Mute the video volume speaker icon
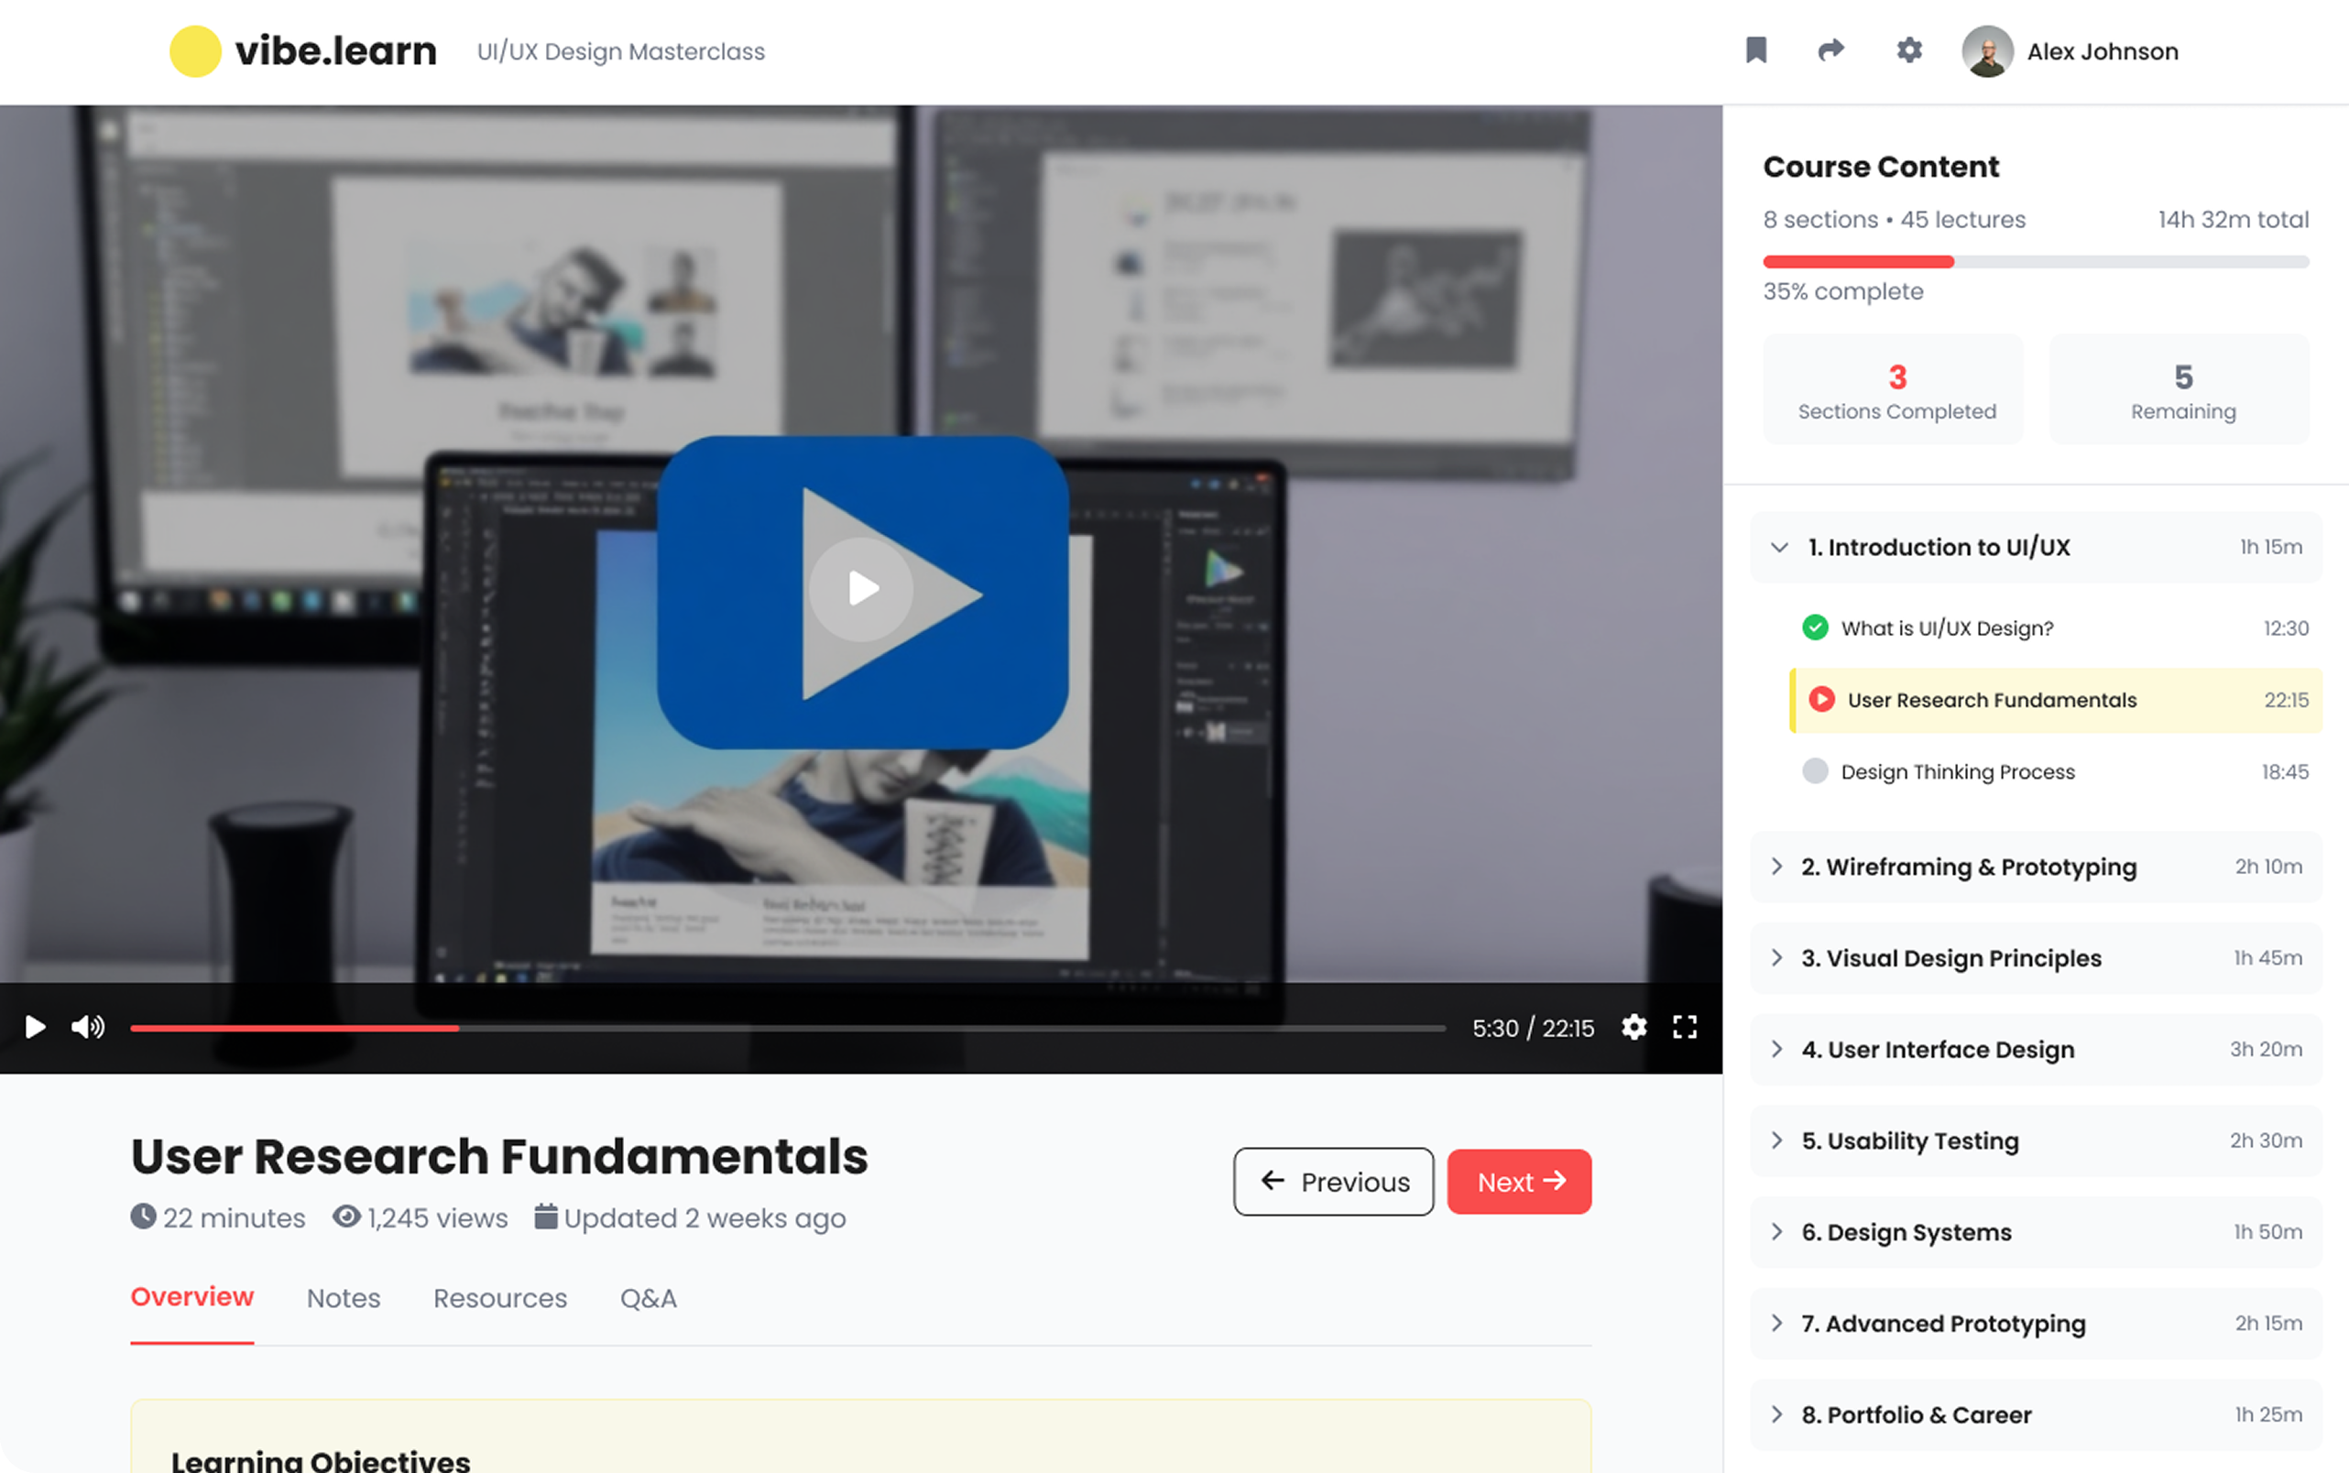The image size is (2349, 1473). click(x=88, y=1027)
